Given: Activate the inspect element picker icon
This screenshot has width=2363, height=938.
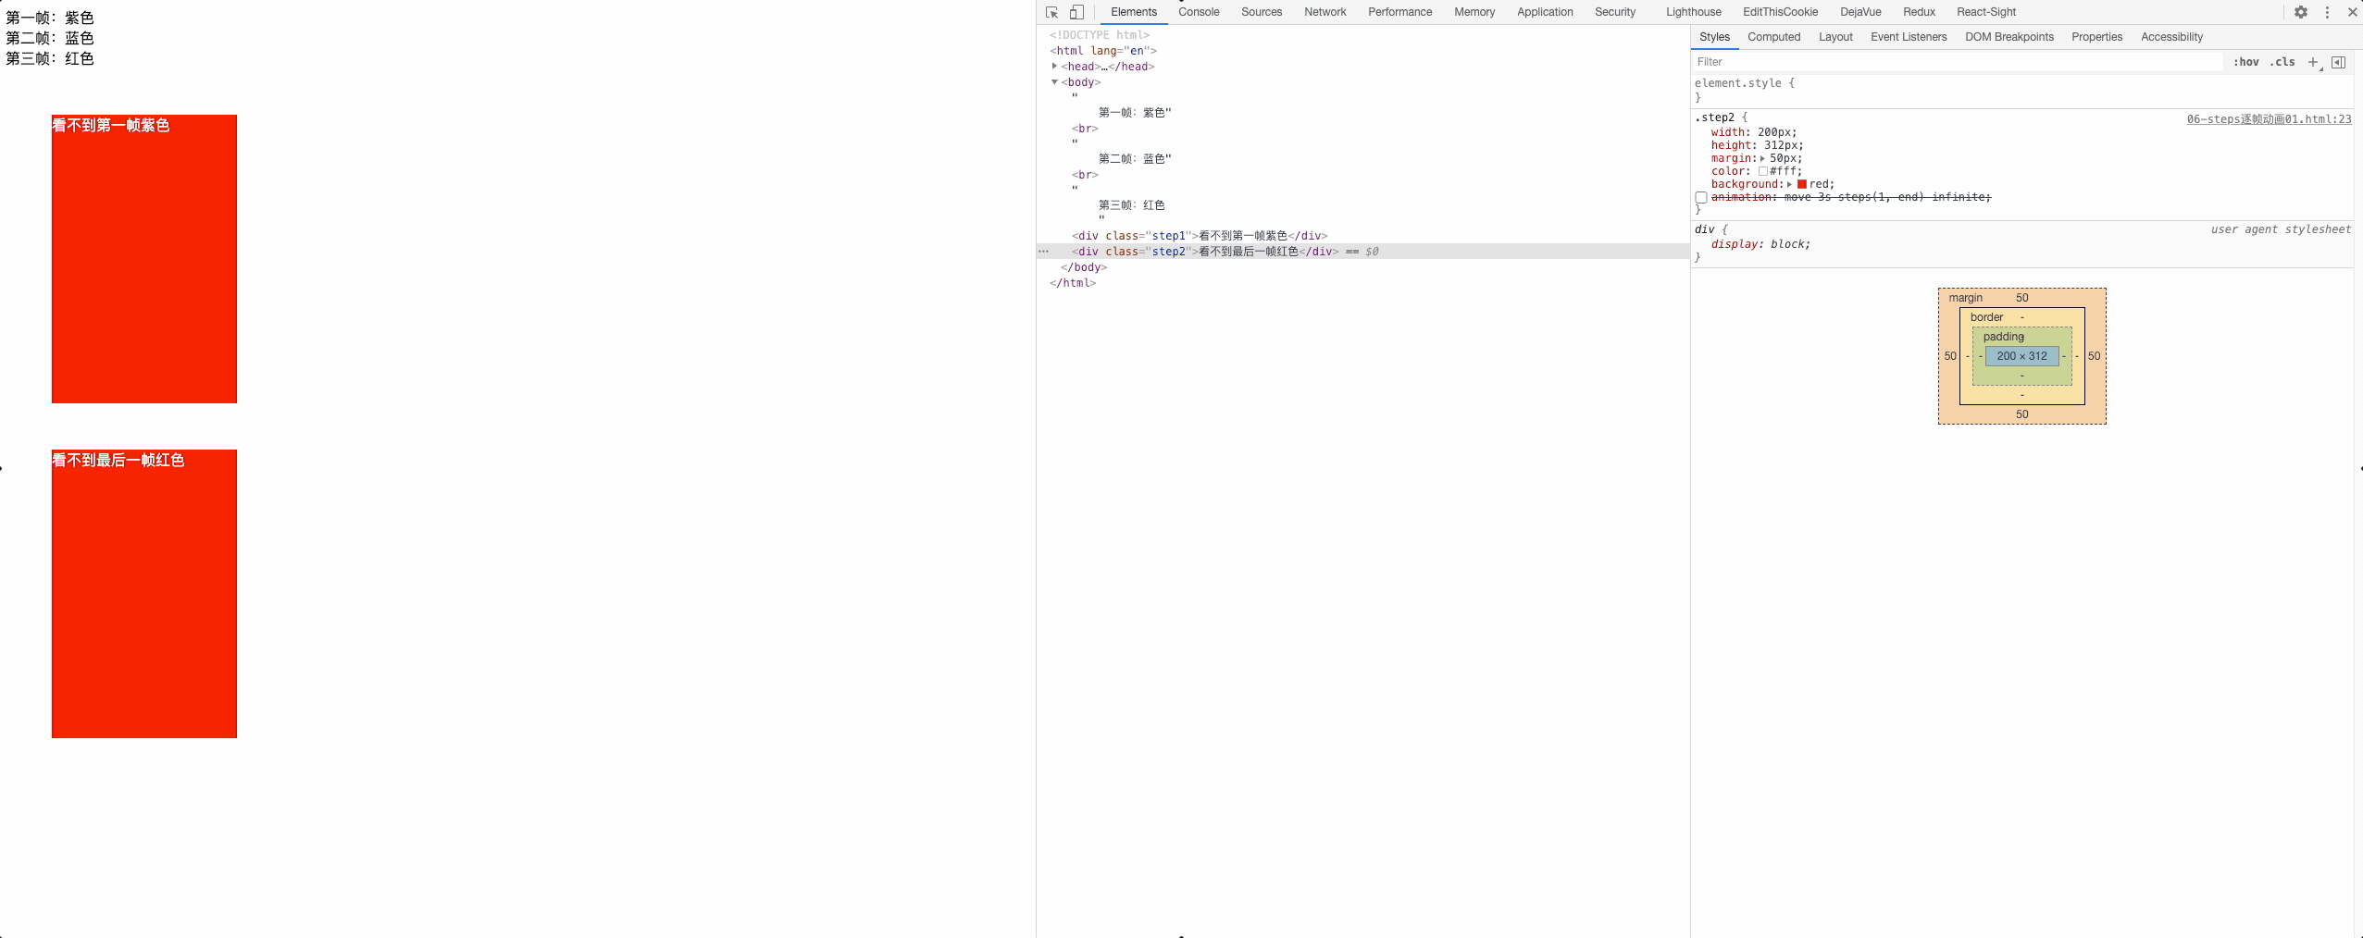Looking at the screenshot, I should 1052,12.
